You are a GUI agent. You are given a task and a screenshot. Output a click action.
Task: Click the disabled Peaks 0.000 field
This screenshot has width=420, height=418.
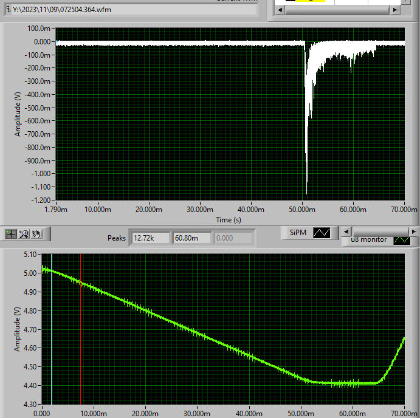(x=233, y=238)
